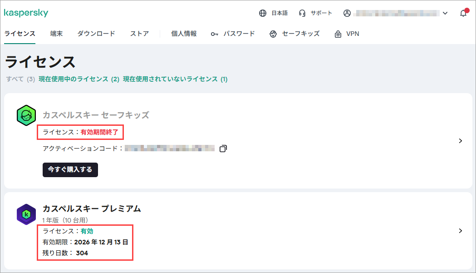Open the ダウンロード tab
476x273 pixels.
click(x=96, y=34)
